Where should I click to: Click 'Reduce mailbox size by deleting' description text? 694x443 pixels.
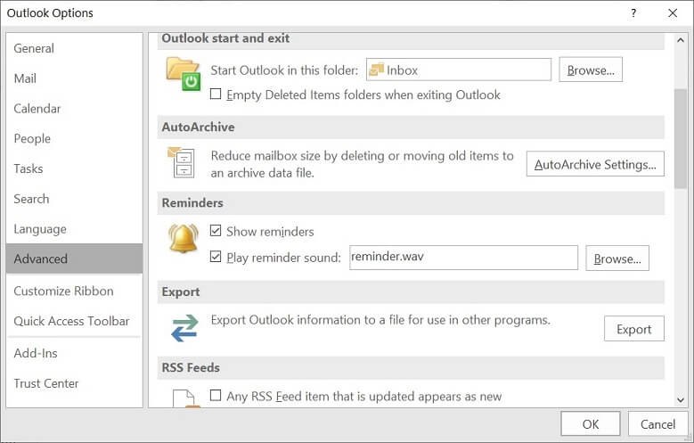[362, 164]
